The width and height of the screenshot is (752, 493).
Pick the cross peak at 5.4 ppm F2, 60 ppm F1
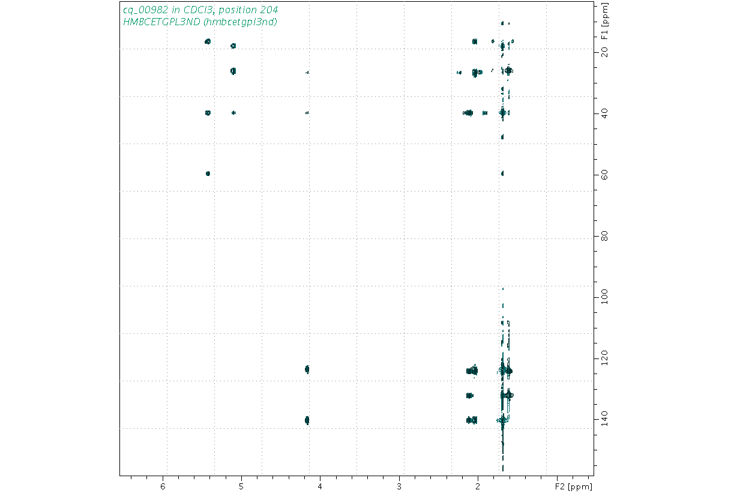coord(208,174)
